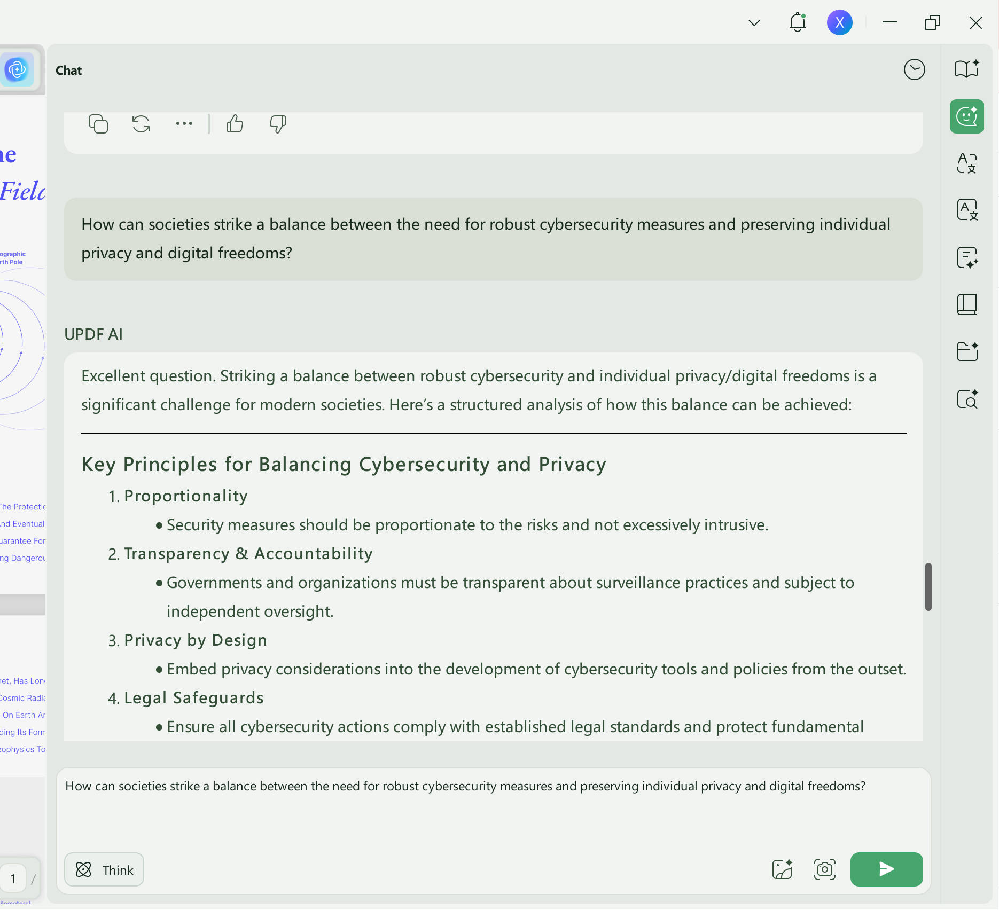This screenshot has width=999, height=910.
Task: Click the chat panel scrollbar thumb
Action: 928,586
